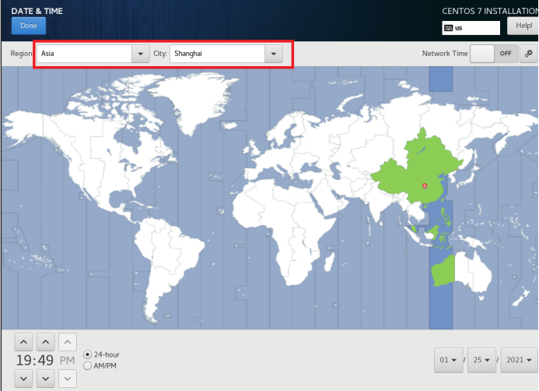Click the red location pin on China
Screen dimensions: 539x391
pyautogui.click(x=425, y=186)
